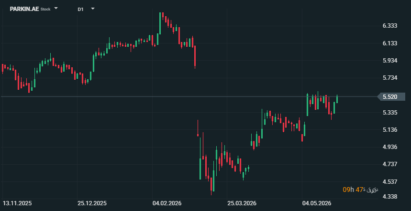This screenshot has height=211, width=411.
Task: Click the 13.11.2025 date label
Action: (17, 203)
